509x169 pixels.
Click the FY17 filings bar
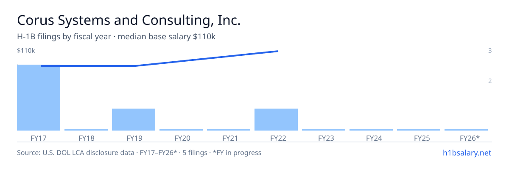39,98
